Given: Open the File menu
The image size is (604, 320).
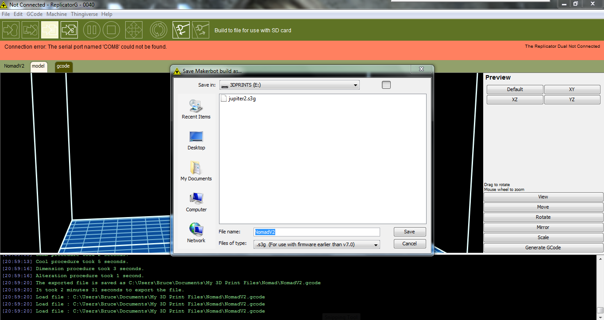Looking at the screenshot, I should tap(6, 14).
